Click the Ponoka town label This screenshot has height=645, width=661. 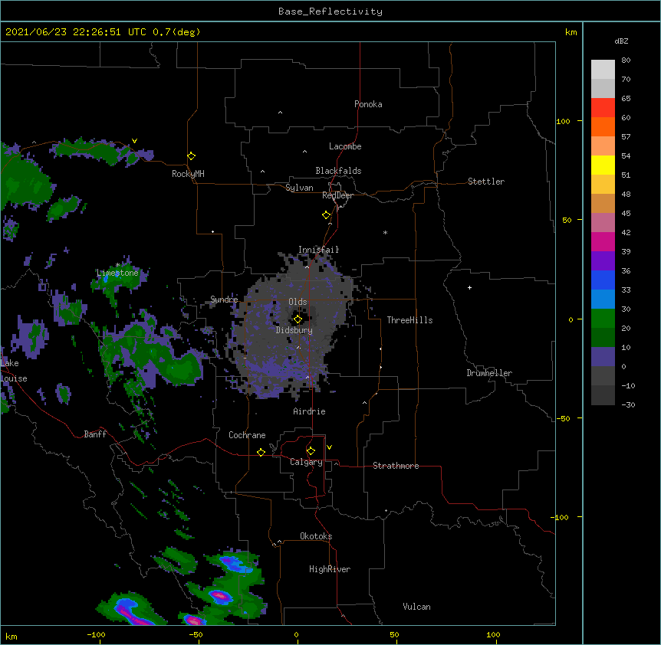click(368, 104)
